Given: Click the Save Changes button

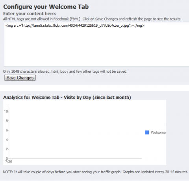Looking at the screenshot, I should tap(20, 78).
